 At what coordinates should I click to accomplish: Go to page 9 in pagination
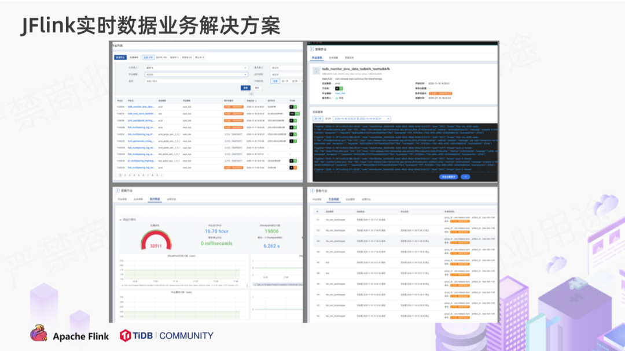tap(157, 175)
